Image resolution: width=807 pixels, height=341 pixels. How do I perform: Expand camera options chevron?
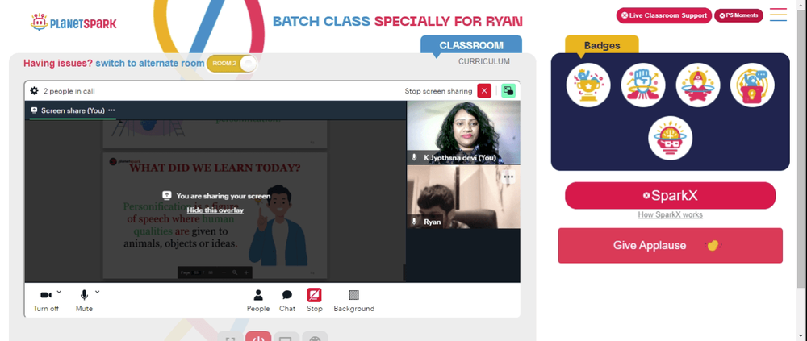[59, 292]
